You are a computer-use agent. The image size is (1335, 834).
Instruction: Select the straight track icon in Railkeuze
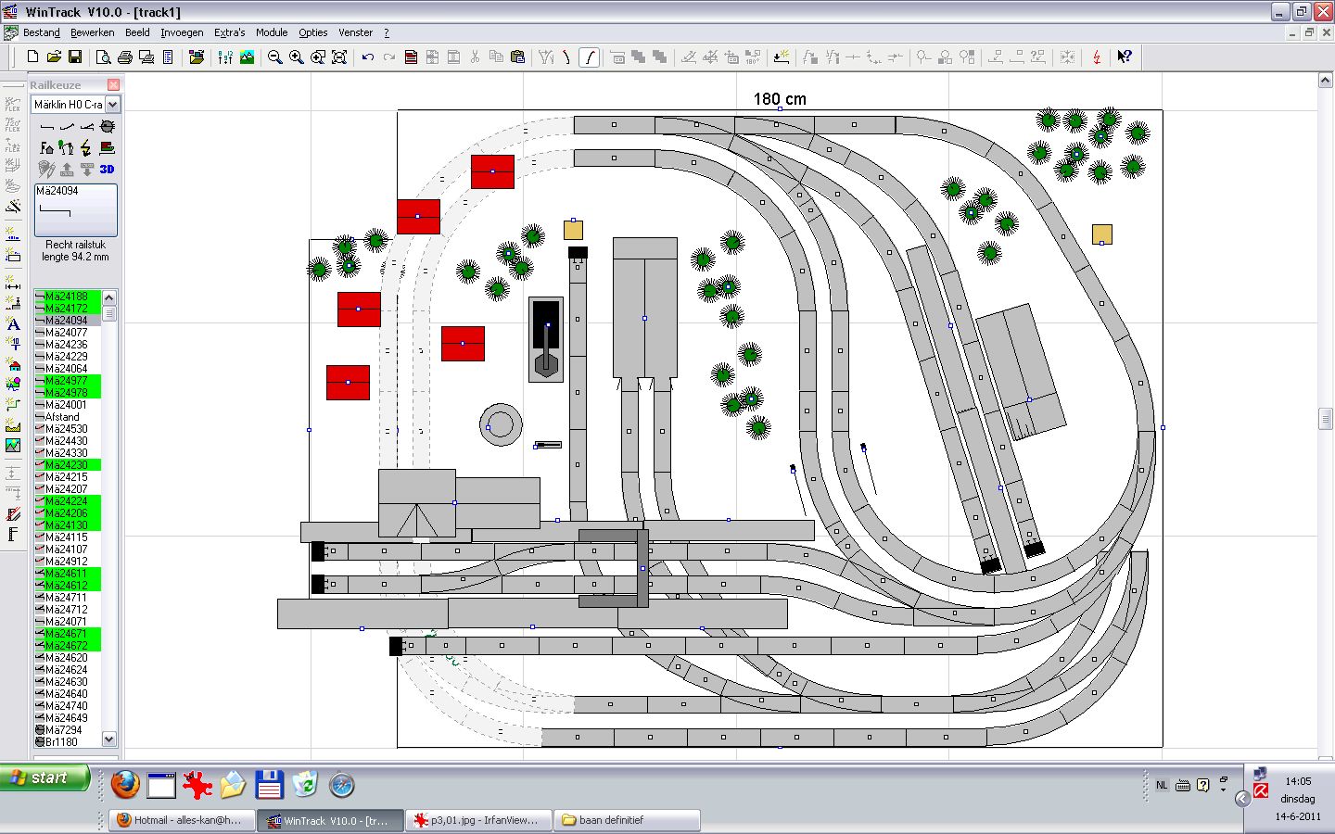pyautogui.click(x=46, y=126)
